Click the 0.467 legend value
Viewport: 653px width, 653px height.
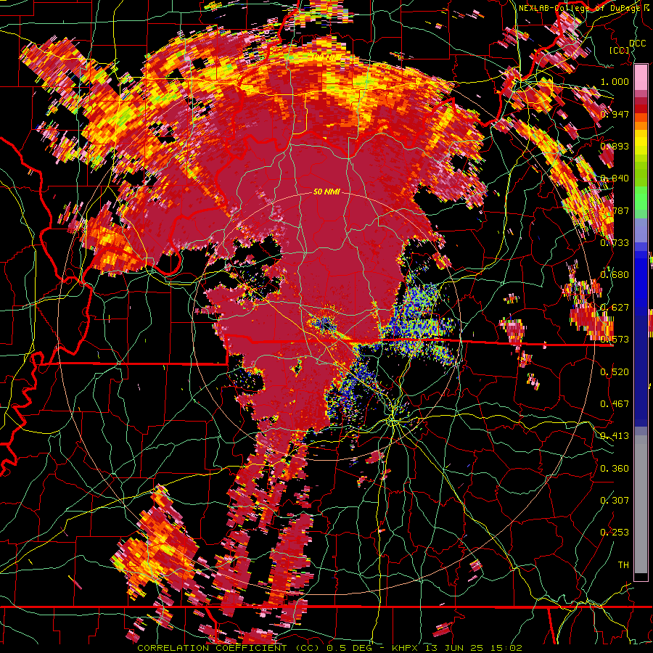[x=615, y=404]
